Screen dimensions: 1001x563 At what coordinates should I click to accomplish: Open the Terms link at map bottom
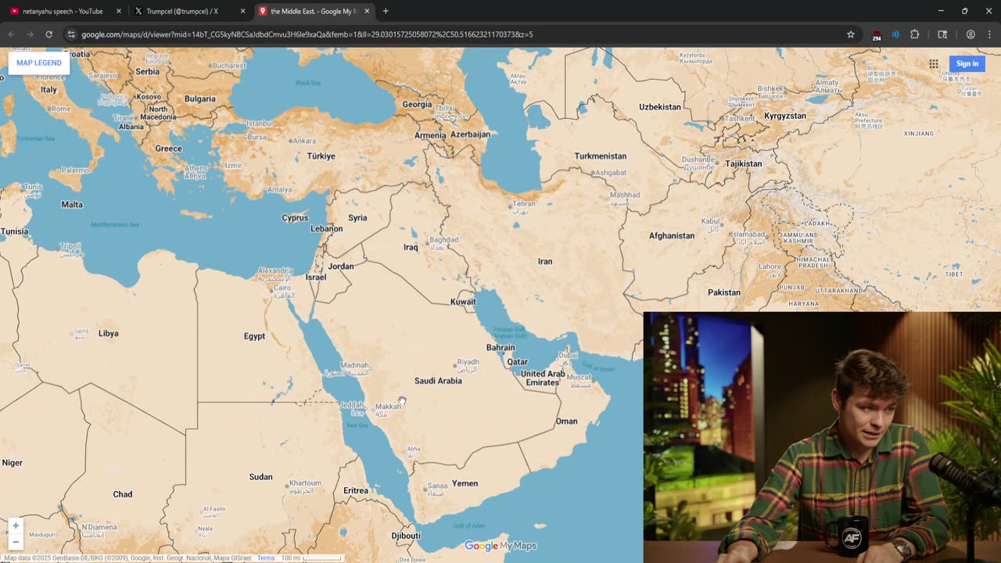[266, 558]
